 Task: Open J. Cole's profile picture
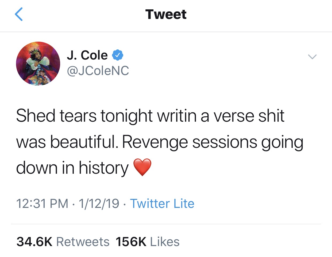point(38,64)
